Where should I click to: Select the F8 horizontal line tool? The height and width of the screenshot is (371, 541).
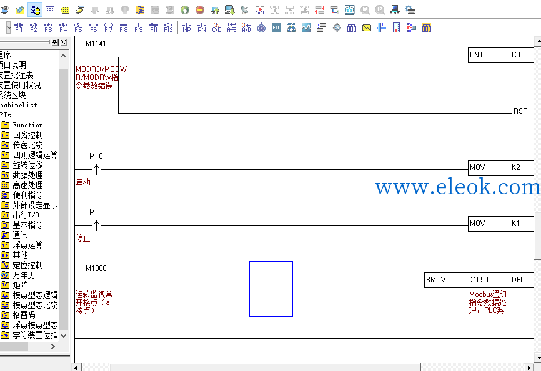[x=124, y=27]
